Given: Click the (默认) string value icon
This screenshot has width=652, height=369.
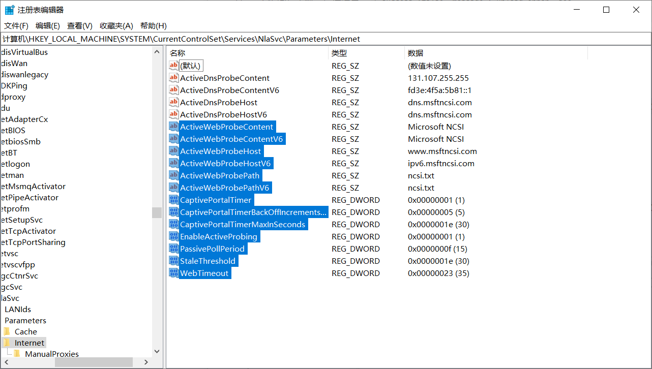Looking at the screenshot, I should pyautogui.click(x=173, y=66).
